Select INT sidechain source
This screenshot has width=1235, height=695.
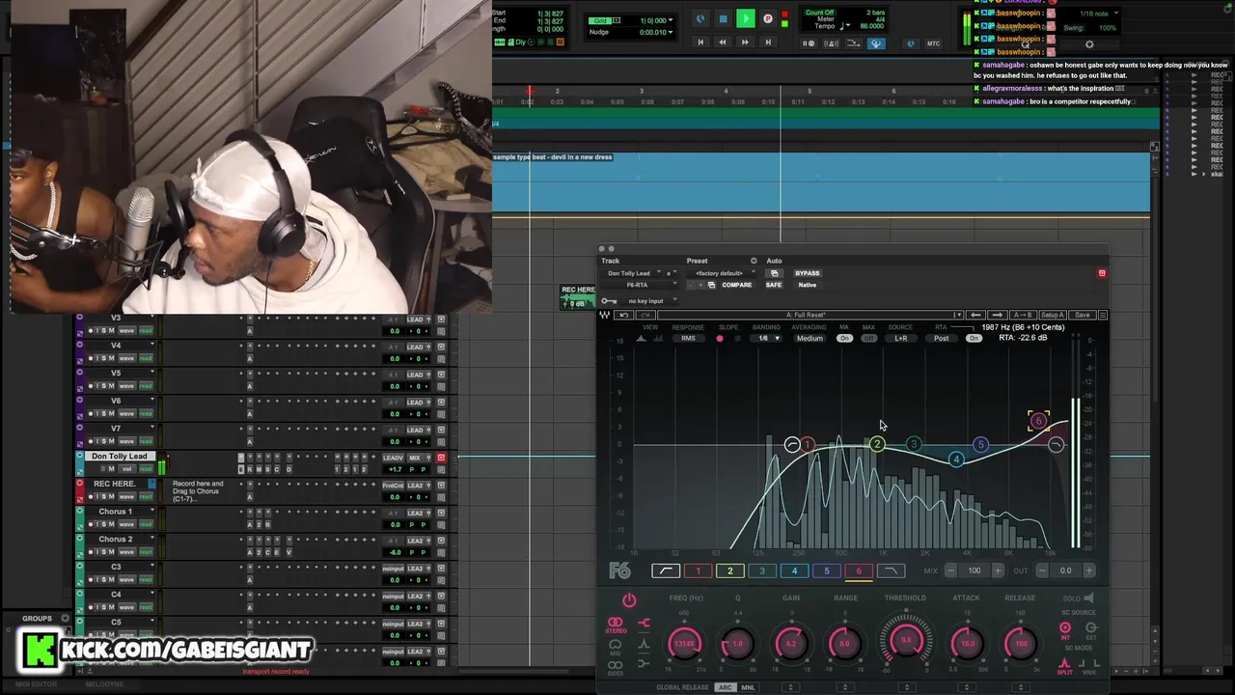coord(1065,630)
